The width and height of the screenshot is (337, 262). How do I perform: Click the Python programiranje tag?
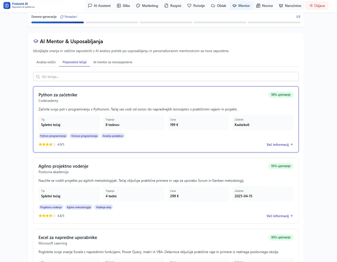53,136
